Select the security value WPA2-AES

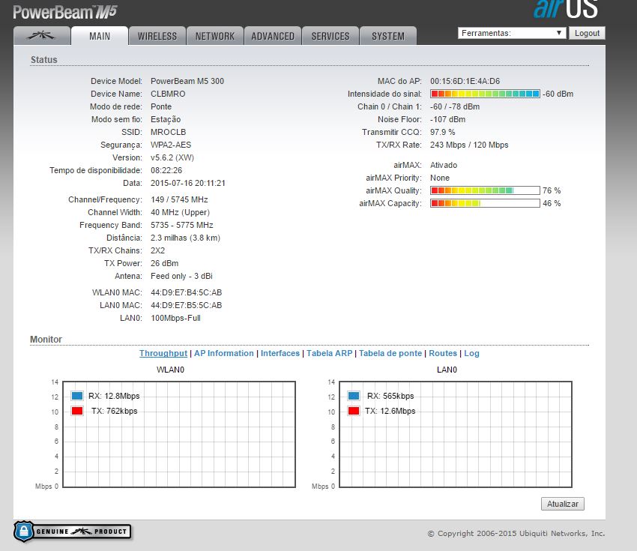tap(171, 145)
